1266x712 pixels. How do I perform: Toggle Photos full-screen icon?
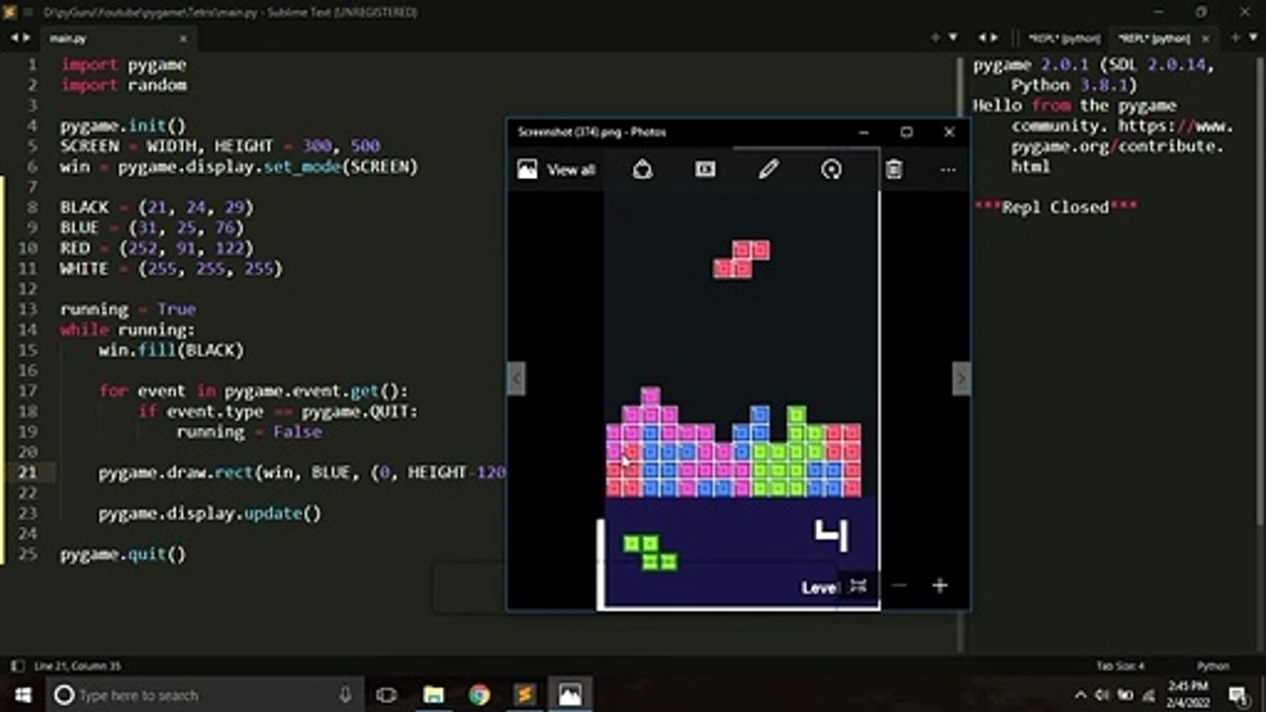(x=859, y=586)
